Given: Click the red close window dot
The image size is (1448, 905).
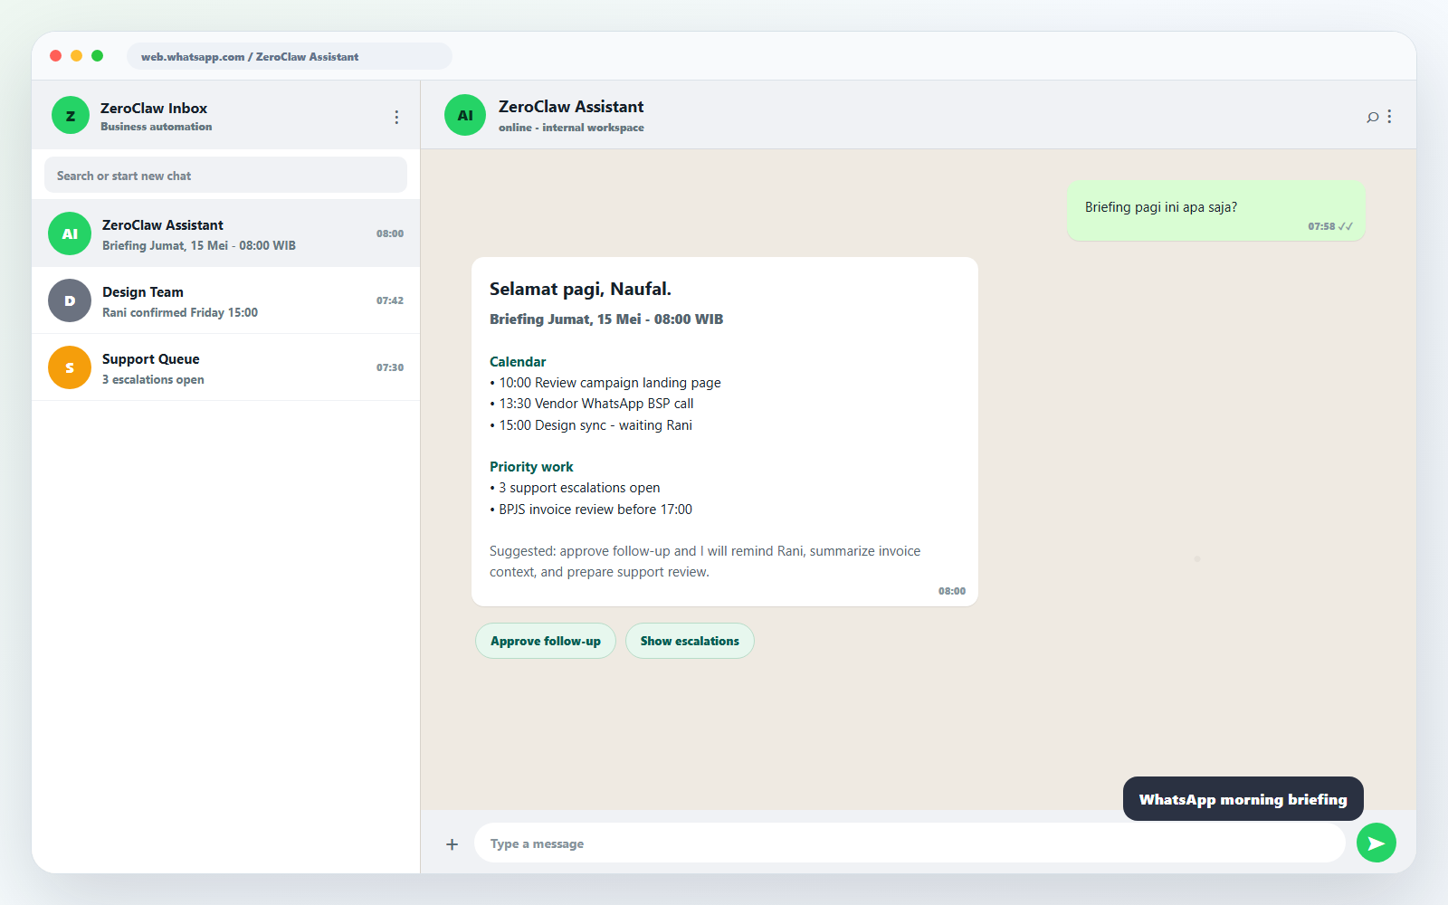Looking at the screenshot, I should click(55, 56).
